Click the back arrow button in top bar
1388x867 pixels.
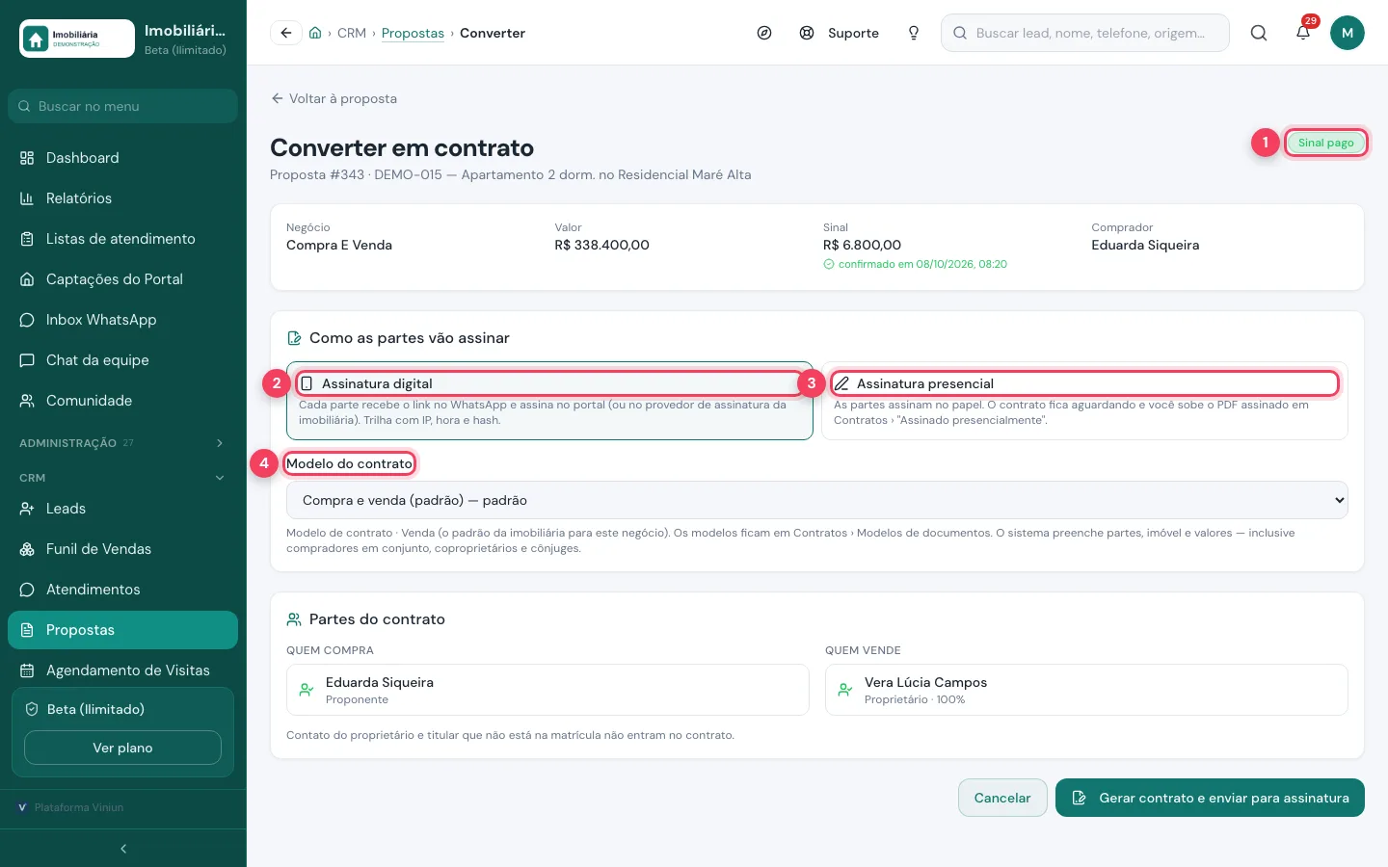(286, 33)
